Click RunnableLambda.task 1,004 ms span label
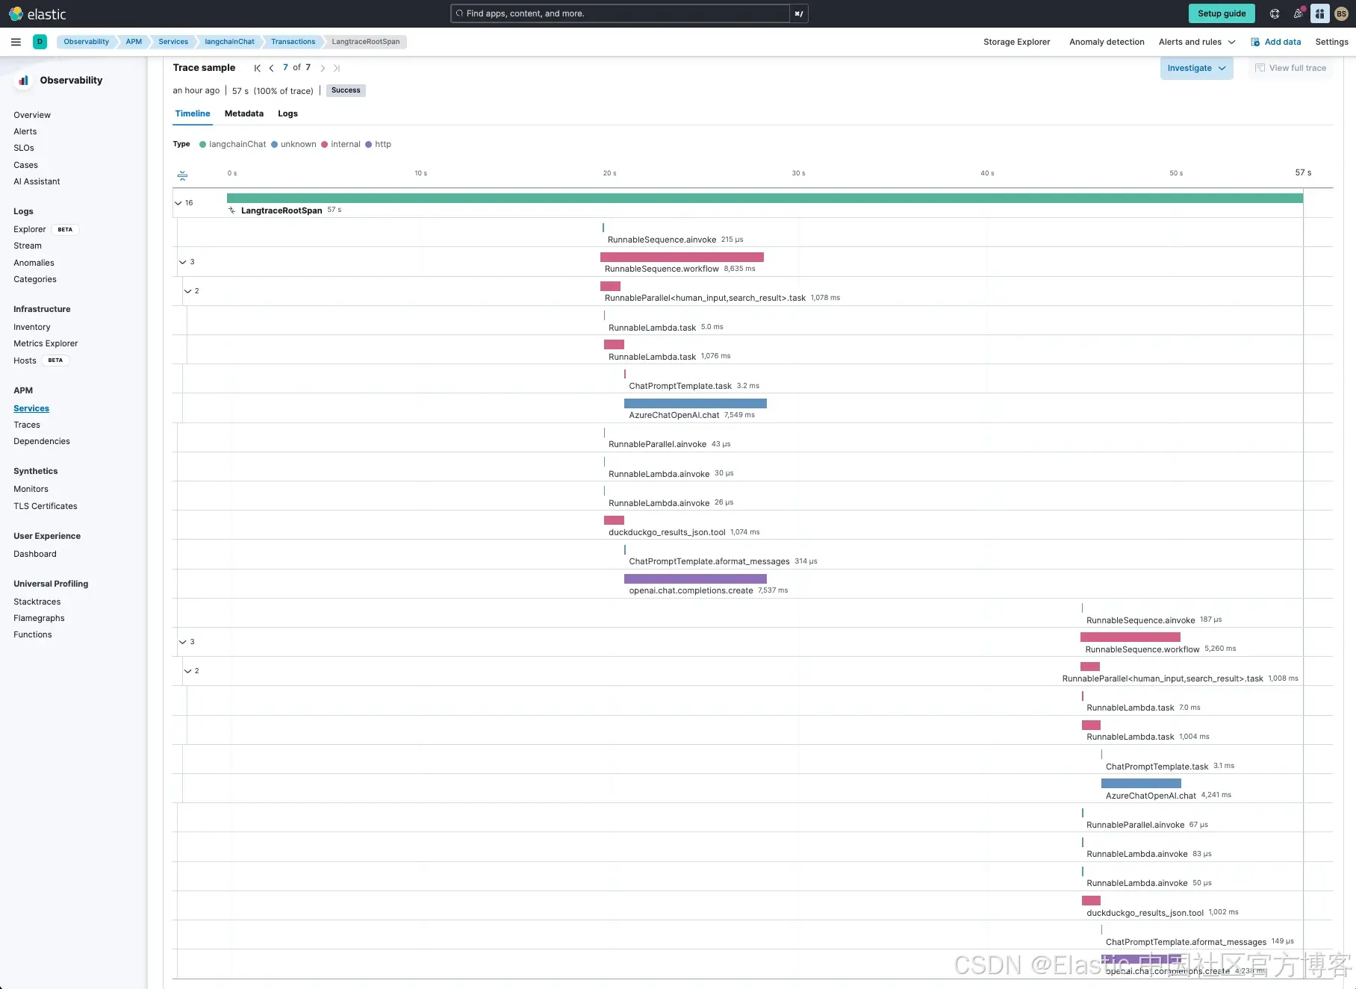Screen dimensions: 1356x989 coord(1130,737)
